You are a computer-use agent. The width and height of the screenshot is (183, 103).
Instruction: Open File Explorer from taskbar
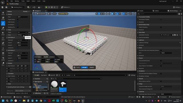coord(24,101)
